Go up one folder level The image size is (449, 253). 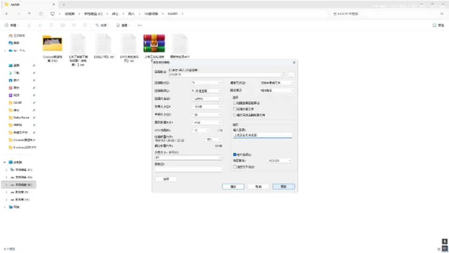pyautogui.click(x=29, y=14)
